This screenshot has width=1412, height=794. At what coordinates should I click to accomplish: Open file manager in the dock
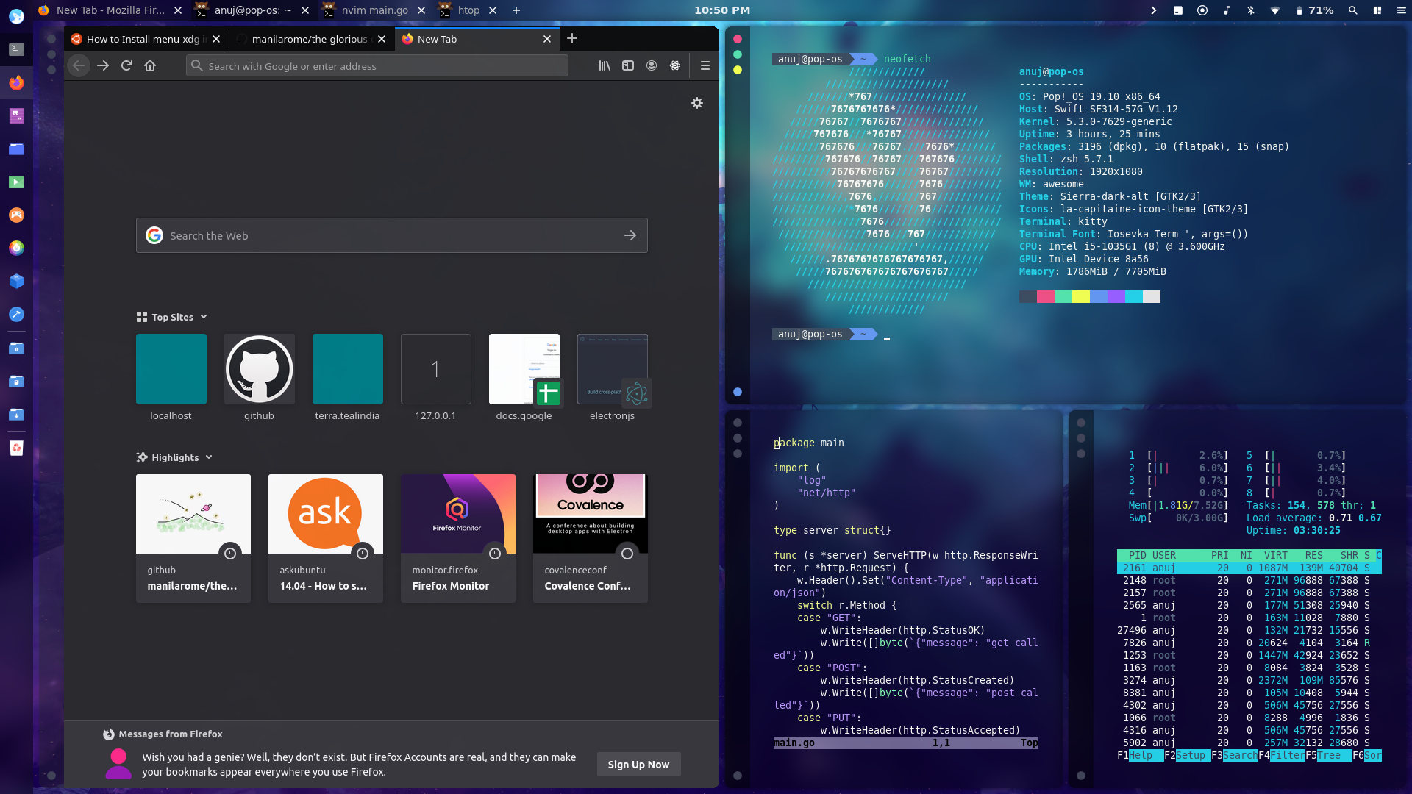[x=16, y=149]
